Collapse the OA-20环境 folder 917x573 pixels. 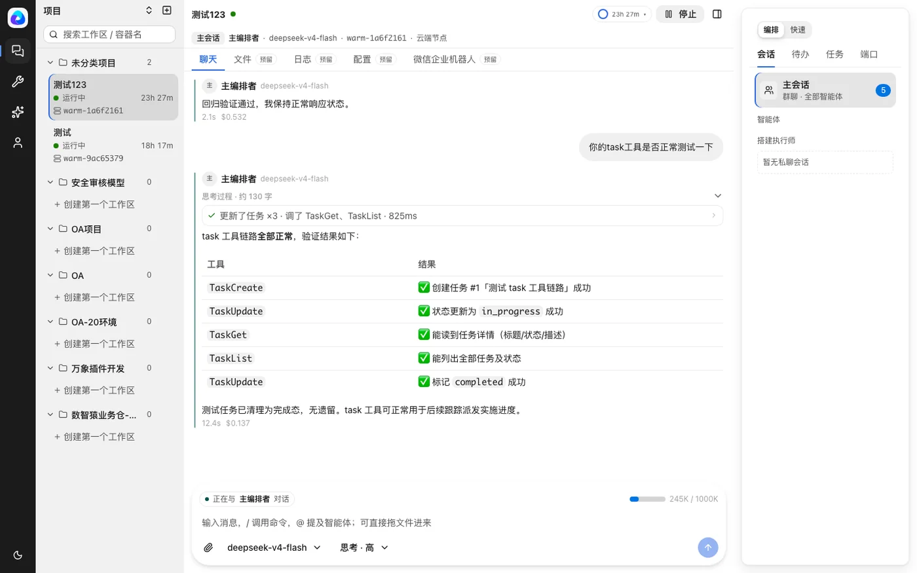click(x=50, y=322)
